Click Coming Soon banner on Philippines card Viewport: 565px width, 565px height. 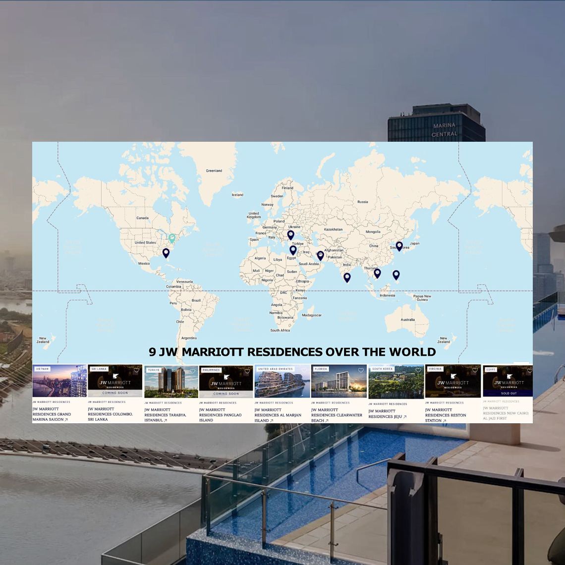coord(226,394)
